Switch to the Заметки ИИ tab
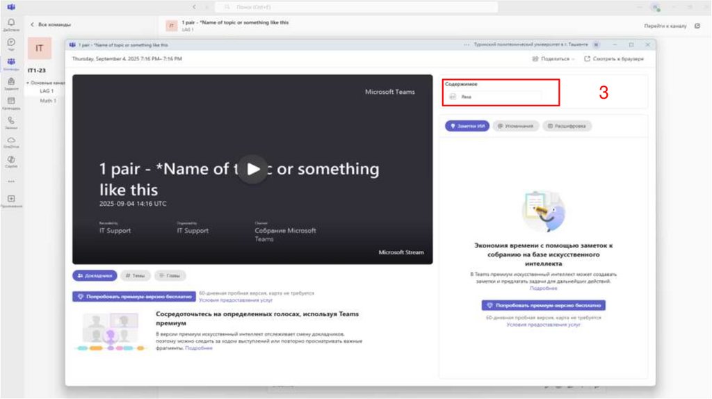 click(x=467, y=127)
